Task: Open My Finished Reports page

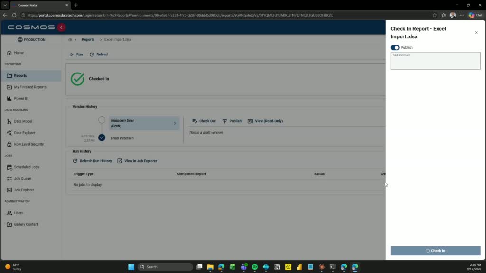Action: tap(31, 87)
